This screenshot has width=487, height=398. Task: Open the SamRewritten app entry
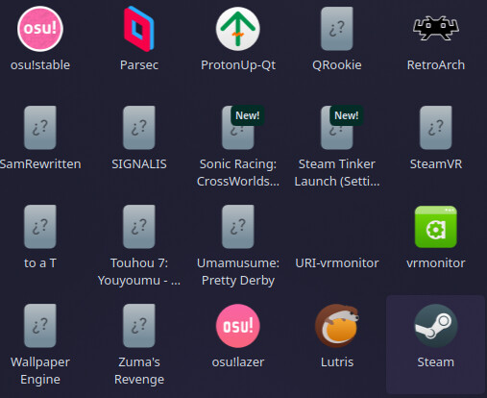pyautogui.click(x=40, y=128)
